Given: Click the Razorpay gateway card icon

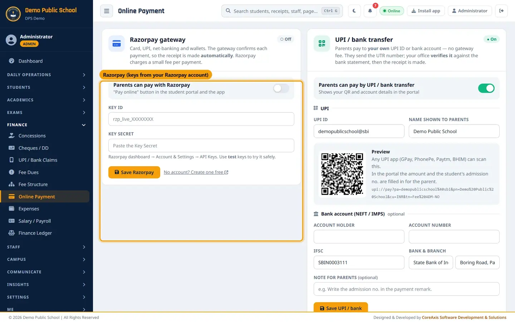Looking at the screenshot, I should pyautogui.click(x=117, y=44).
